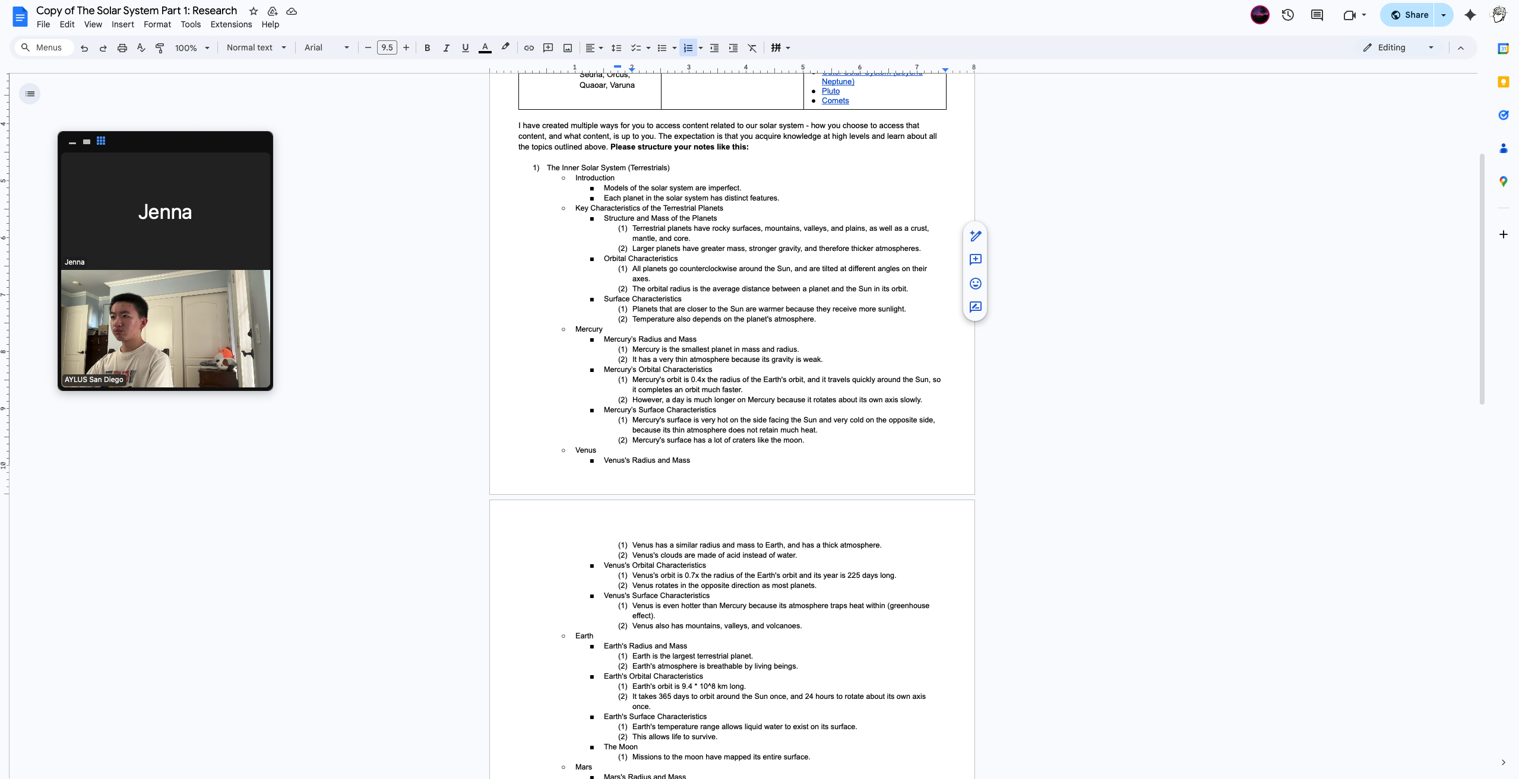Open the Gemini sparkle assistant

pos(1470,15)
